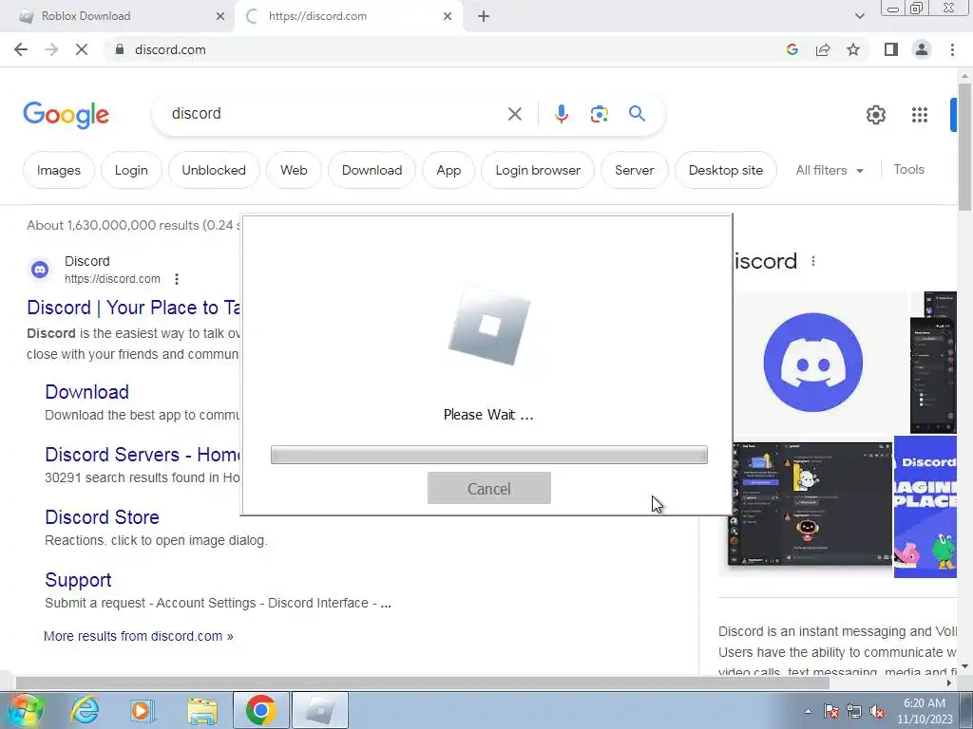Click the discord.com address bar URL
The image size is (973, 729).
(170, 49)
